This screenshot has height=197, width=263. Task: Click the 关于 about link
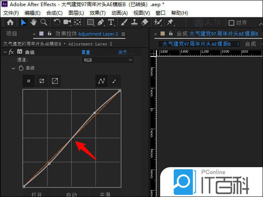126,53
